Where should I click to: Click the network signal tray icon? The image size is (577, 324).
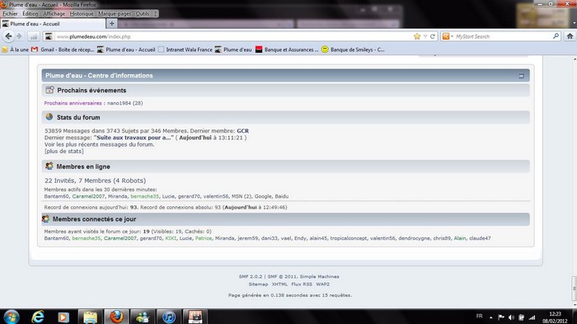(x=532, y=317)
